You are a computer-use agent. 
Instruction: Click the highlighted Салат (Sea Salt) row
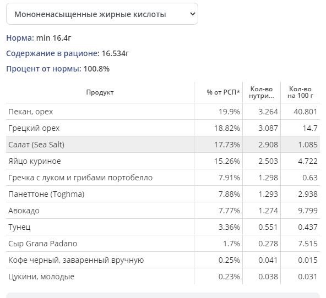(x=163, y=145)
